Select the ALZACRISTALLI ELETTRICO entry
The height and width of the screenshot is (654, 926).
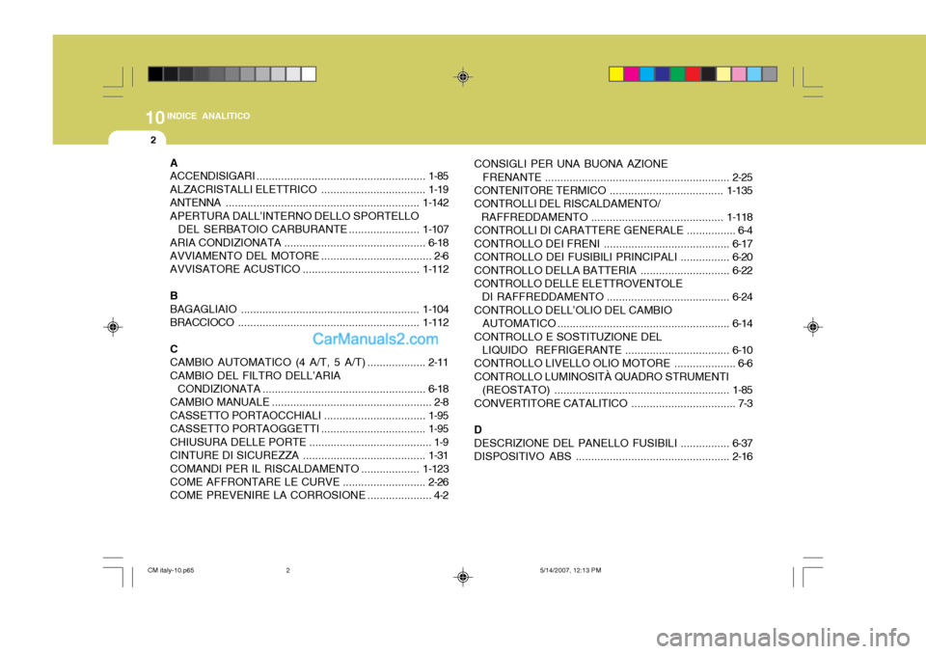tap(309, 190)
